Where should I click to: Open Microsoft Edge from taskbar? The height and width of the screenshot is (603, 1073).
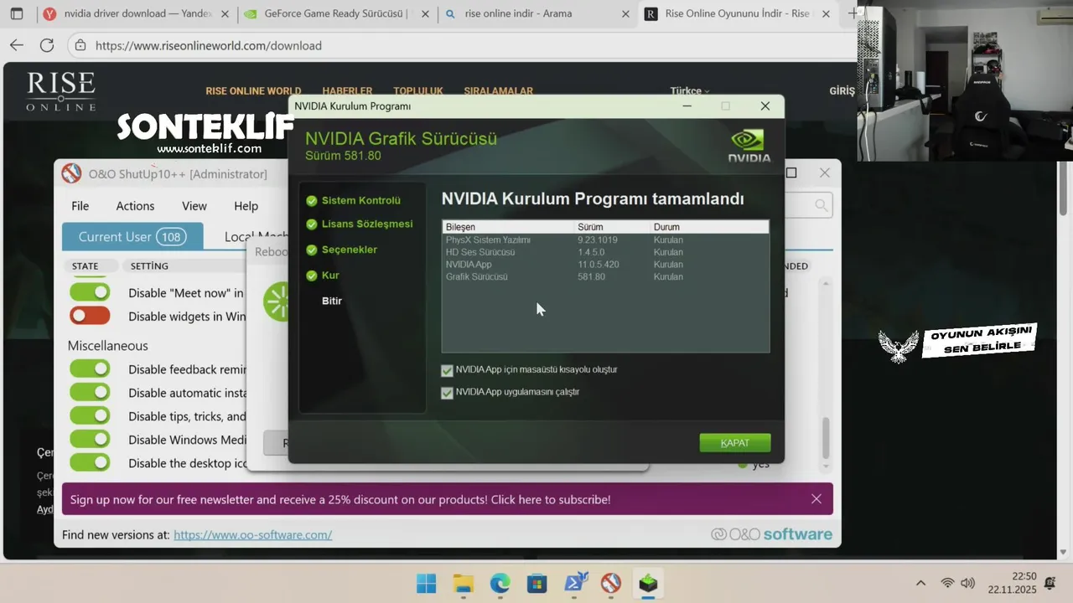pyautogui.click(x=500, y=584)
